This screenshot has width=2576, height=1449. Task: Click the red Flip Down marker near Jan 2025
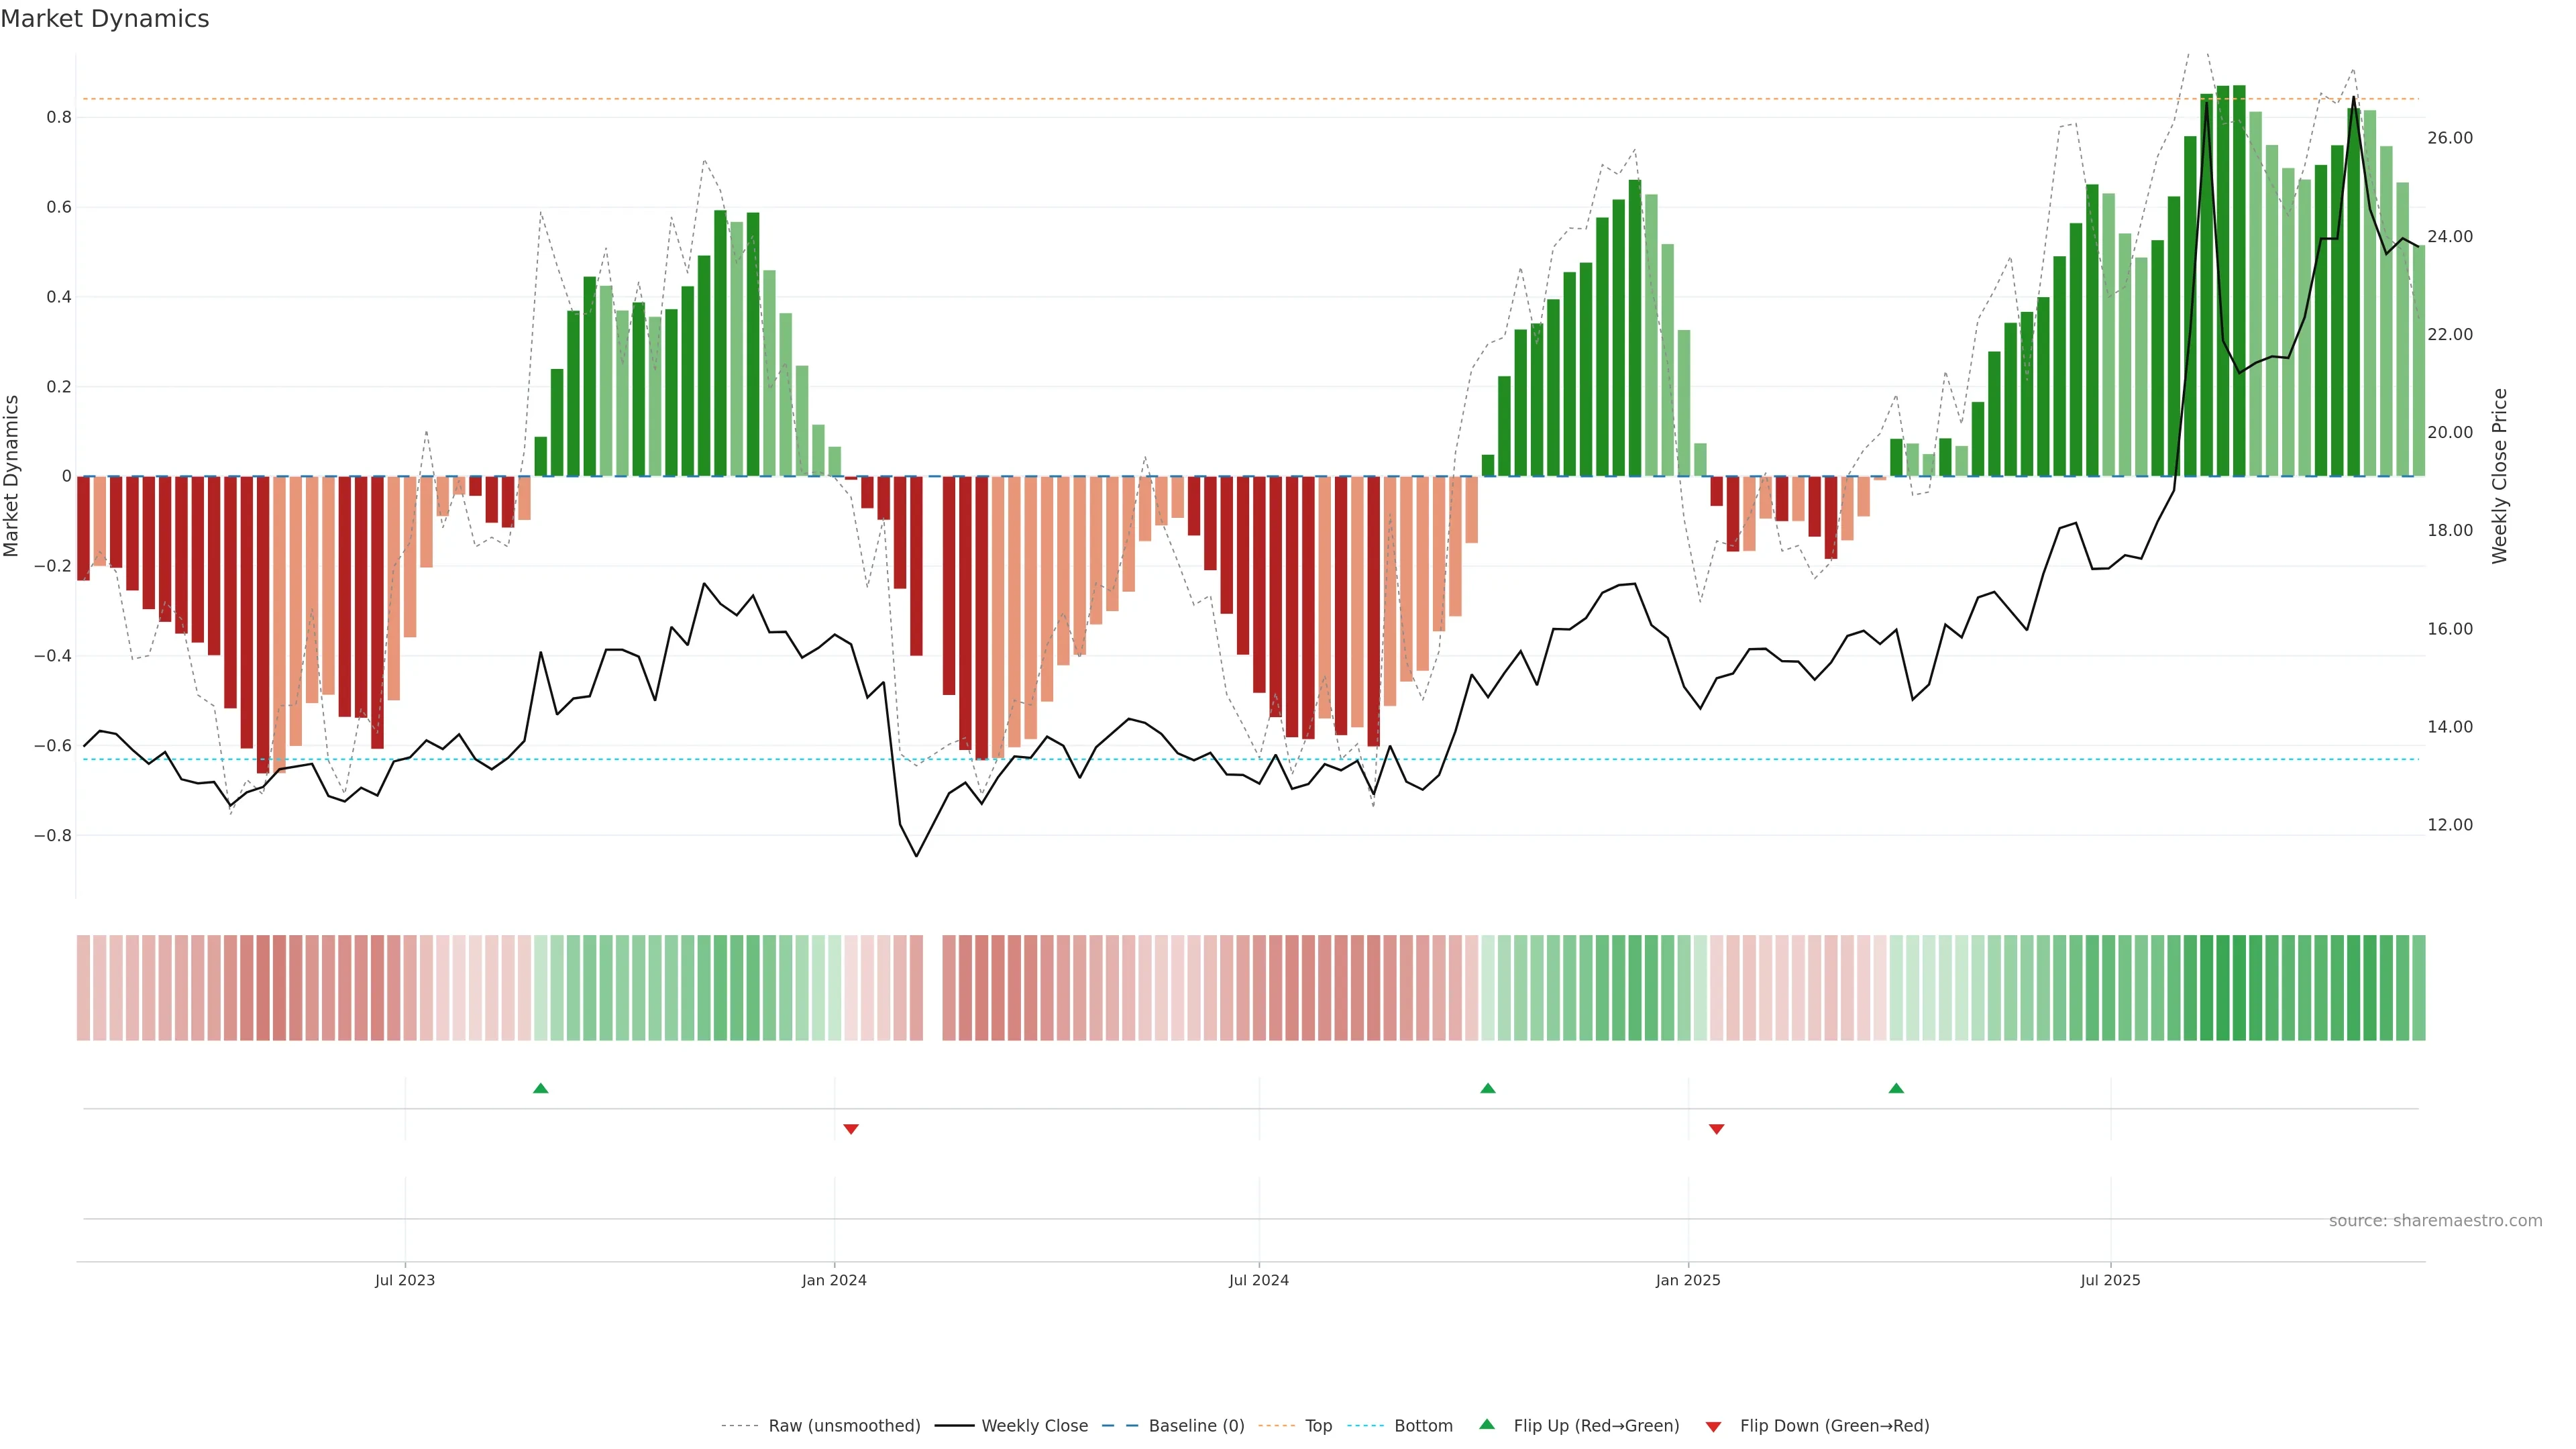click(1716, 1129)
